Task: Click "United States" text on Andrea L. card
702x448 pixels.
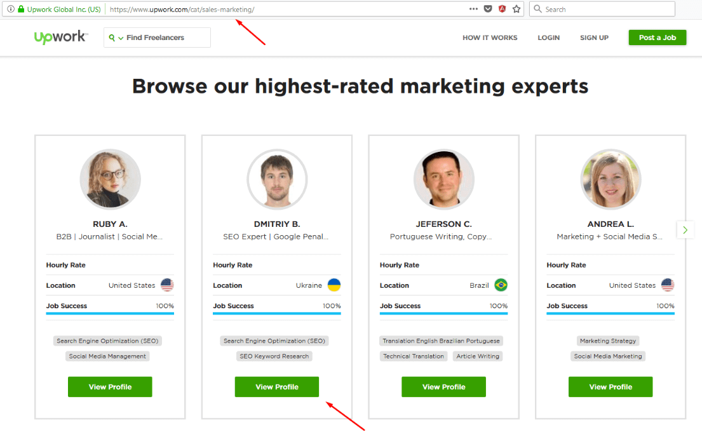Action: coord(632,285)
